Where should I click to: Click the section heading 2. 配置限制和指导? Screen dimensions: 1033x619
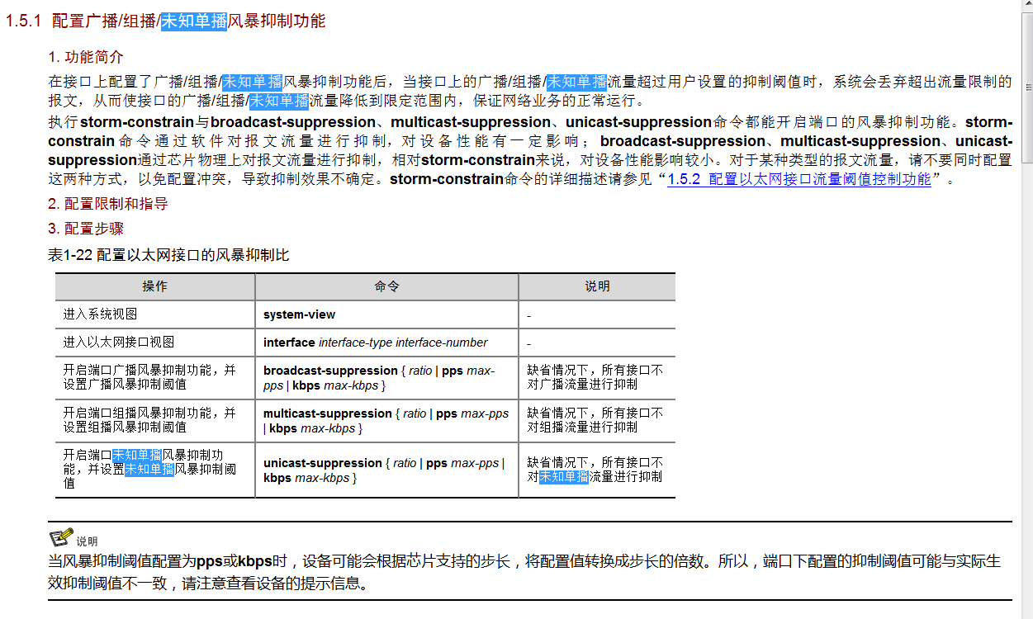coord(108,204)
